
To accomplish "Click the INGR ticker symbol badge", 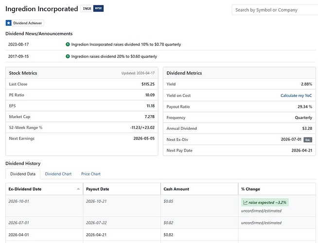I will 87,9.
